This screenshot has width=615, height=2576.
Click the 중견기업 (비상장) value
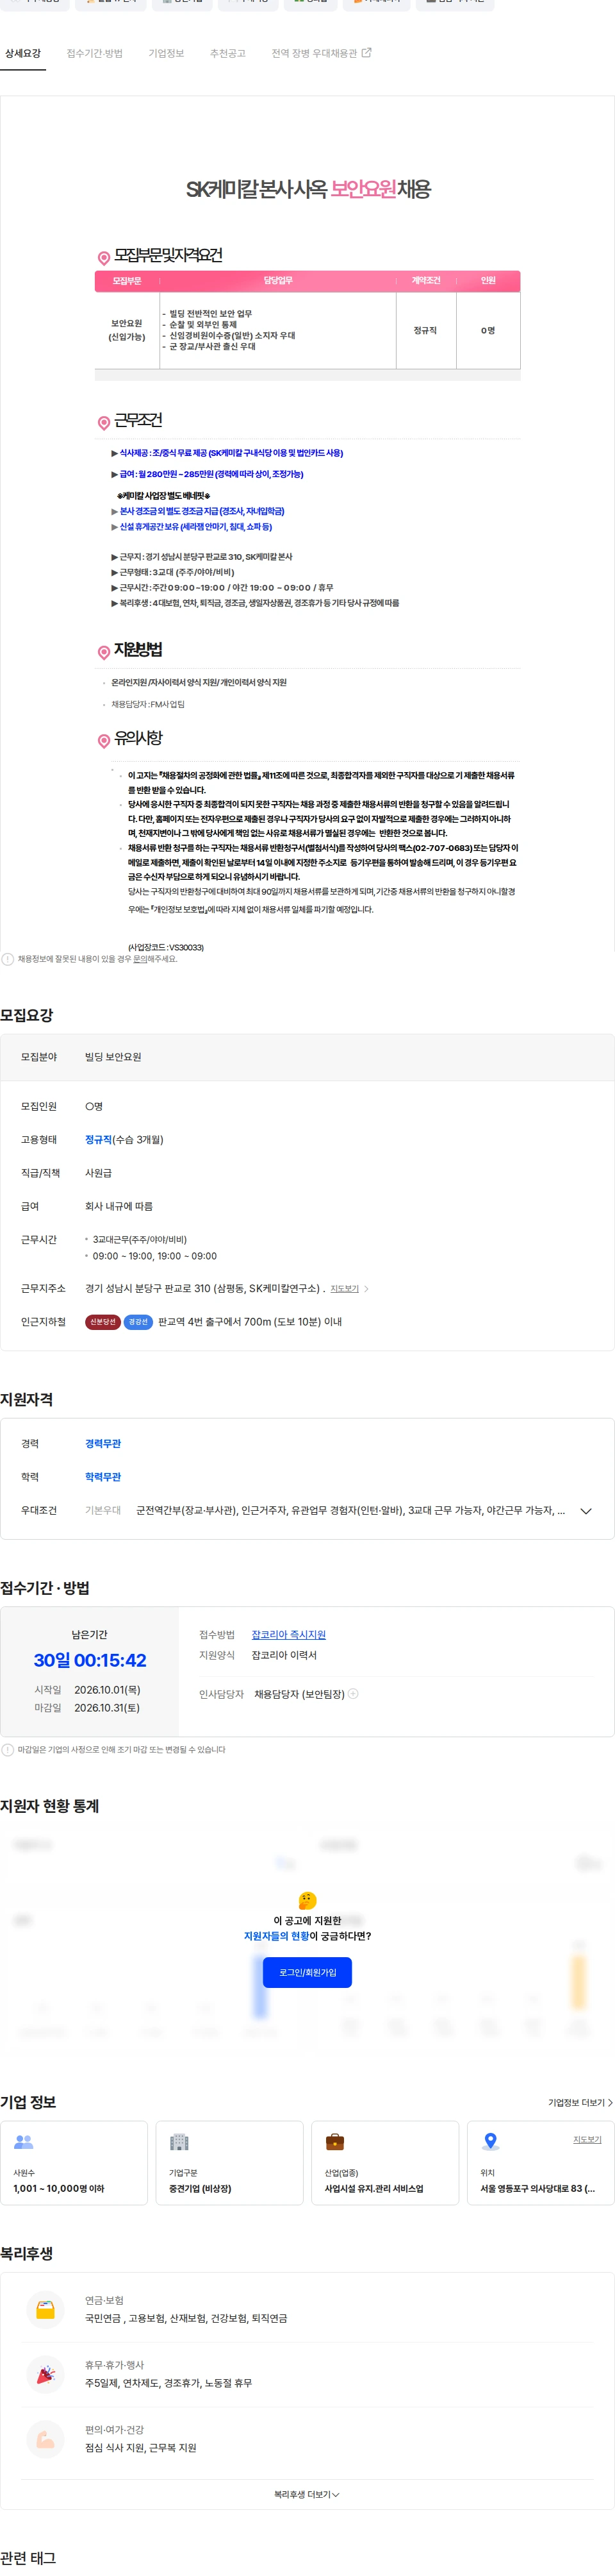[x=200, y=2189]
